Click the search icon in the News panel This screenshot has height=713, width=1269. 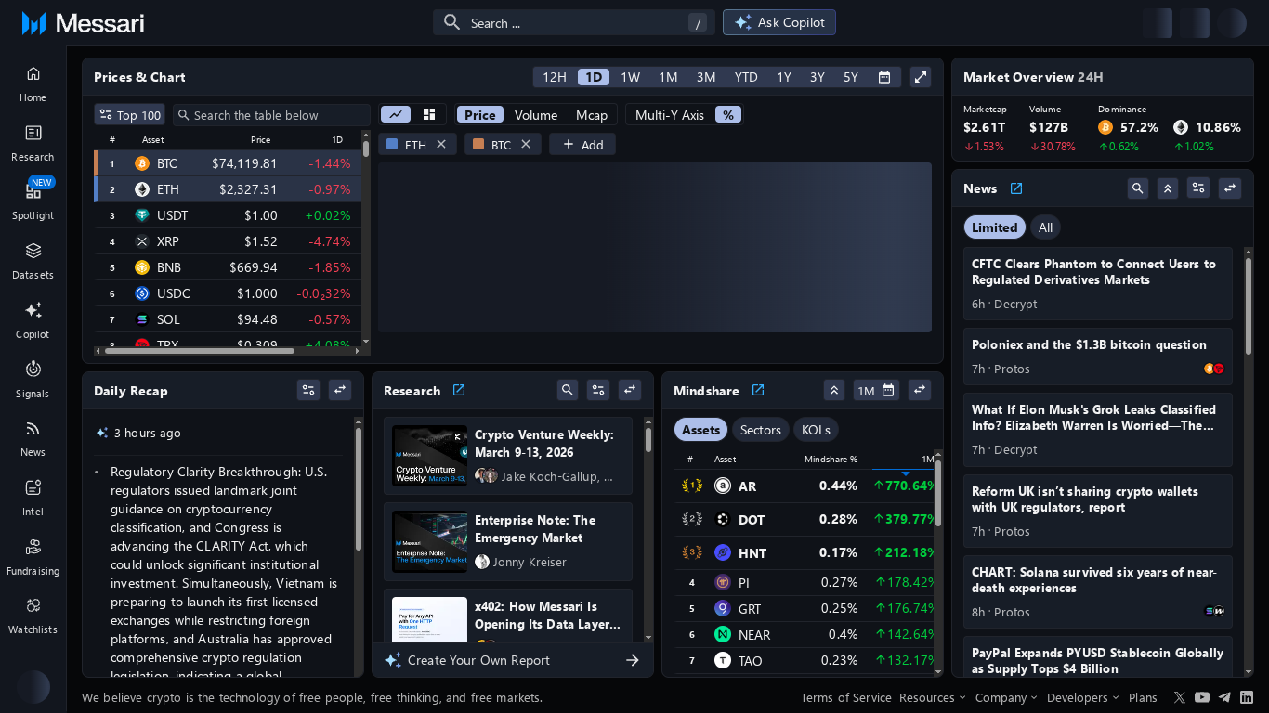[1137, 188]
